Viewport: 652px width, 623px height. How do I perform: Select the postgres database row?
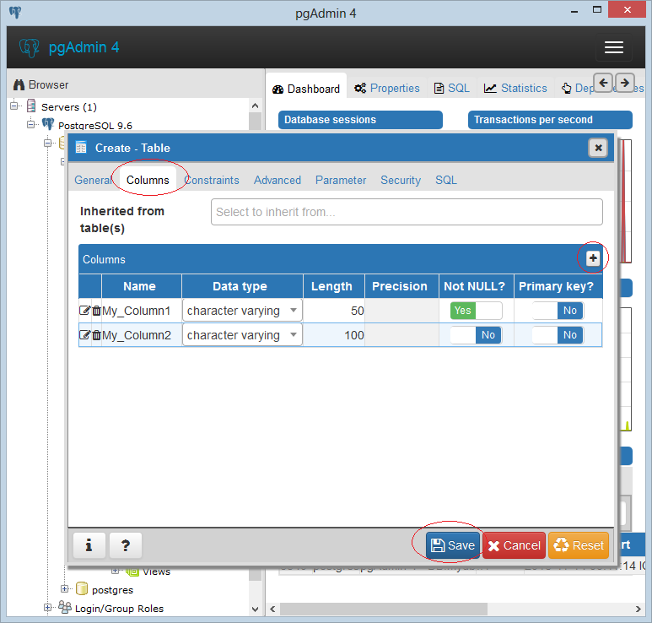click(112, 590)
